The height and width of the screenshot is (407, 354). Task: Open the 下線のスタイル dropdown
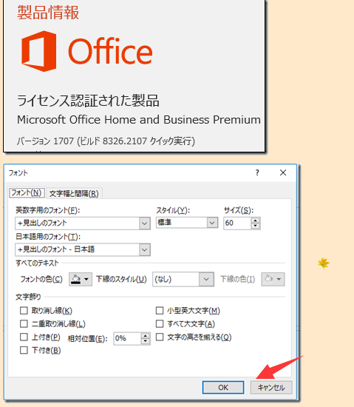[x=206, y=279]
